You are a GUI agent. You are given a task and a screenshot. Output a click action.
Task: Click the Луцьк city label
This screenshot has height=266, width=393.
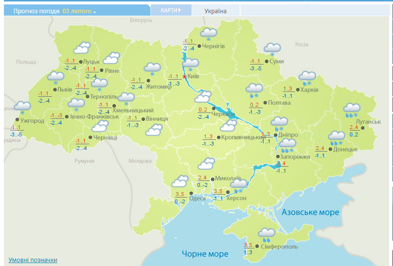tap(91, 62)
